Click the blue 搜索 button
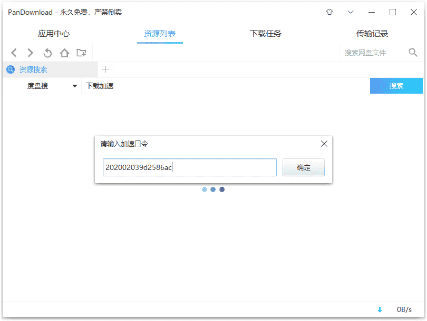427x321 pixels. click(396, 86)
